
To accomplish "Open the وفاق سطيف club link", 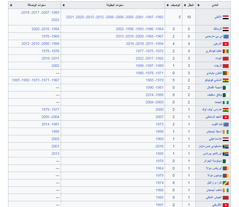I will 214,95.
